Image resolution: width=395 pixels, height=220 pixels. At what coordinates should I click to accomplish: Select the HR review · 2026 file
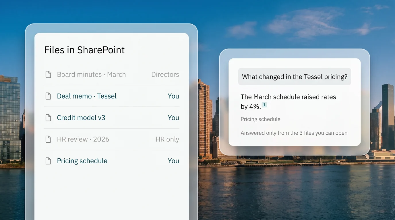[83, 139]
